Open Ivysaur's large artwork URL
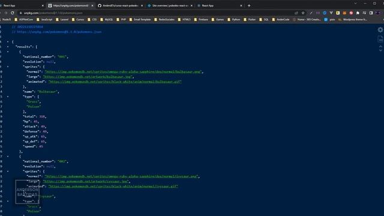Image resolution: width=384 pixels, height=216 pixels. point(86,181)
